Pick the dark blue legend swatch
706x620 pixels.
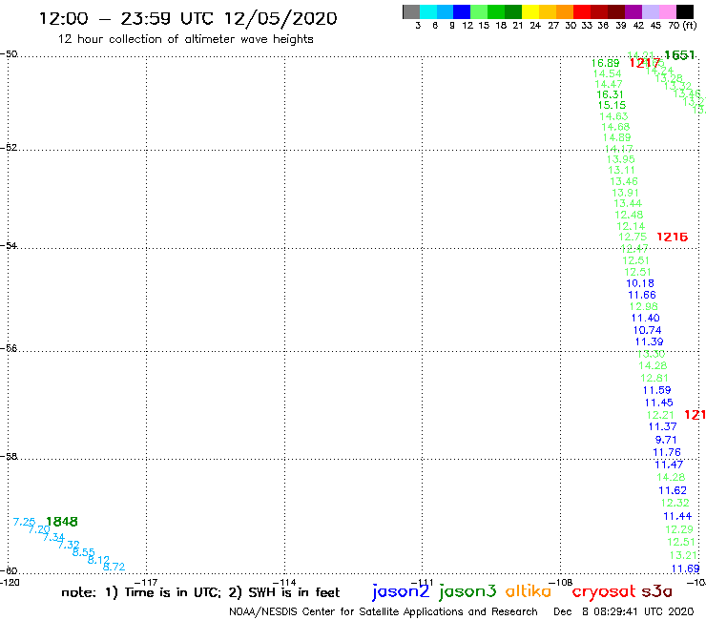point(462,11)
